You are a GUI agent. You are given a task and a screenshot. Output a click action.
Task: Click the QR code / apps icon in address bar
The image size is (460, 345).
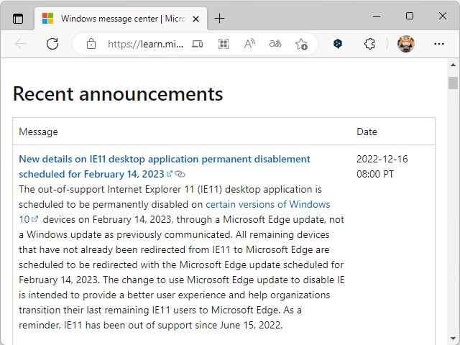(x=224, y=44)
